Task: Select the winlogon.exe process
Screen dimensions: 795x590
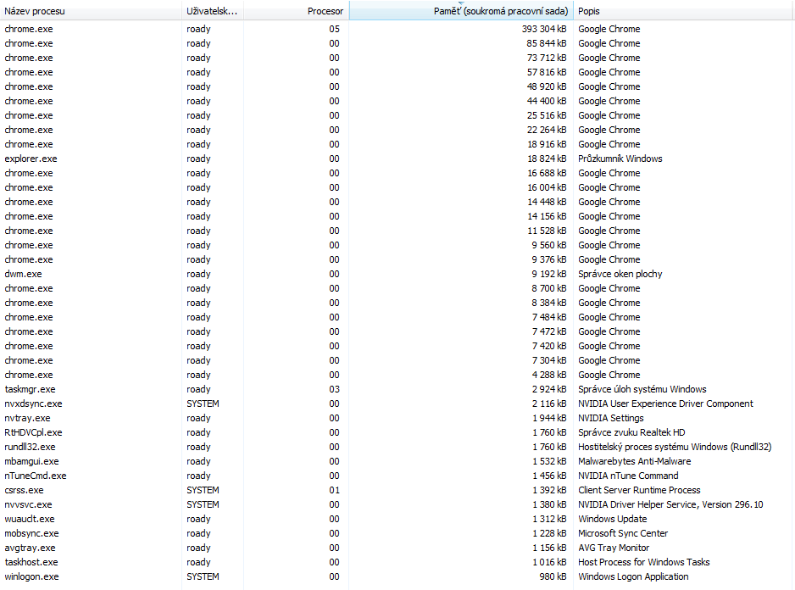Action: pos(31,576)
